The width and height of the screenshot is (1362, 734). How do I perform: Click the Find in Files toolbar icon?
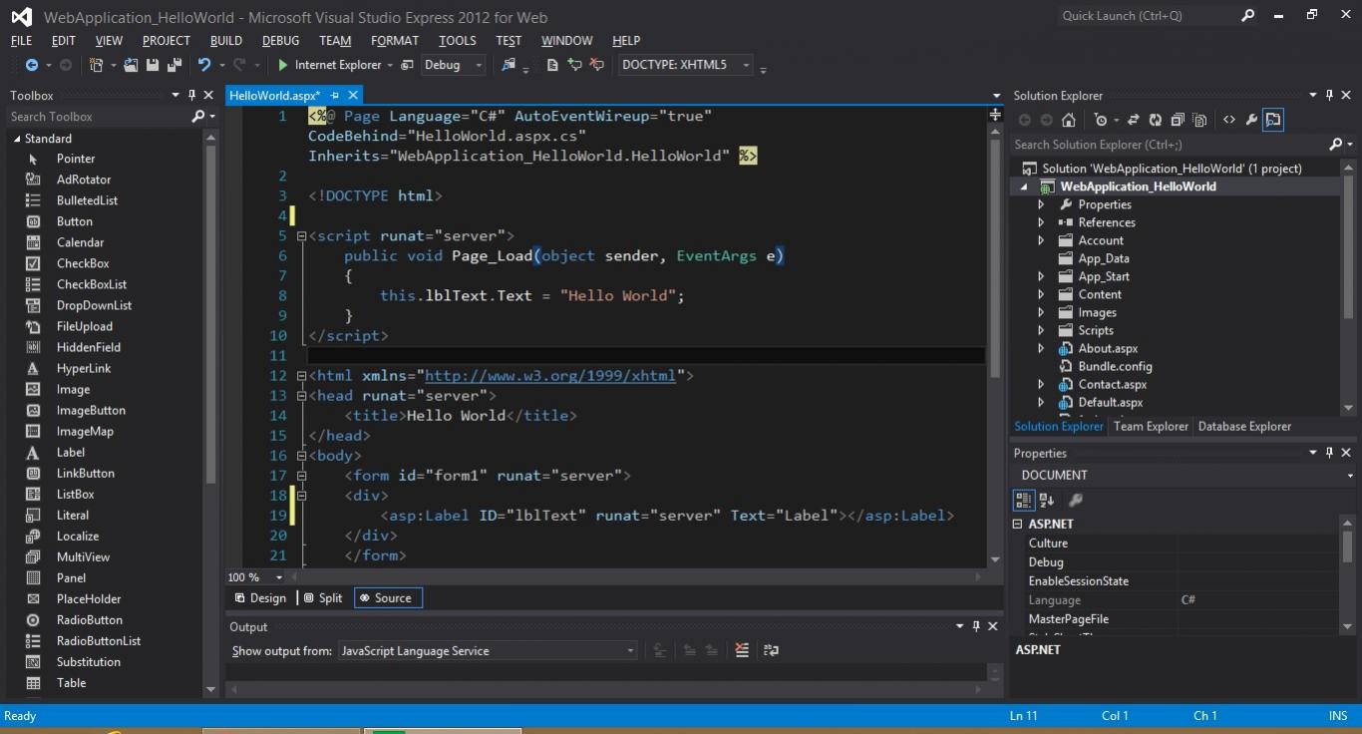coord(509,65)
